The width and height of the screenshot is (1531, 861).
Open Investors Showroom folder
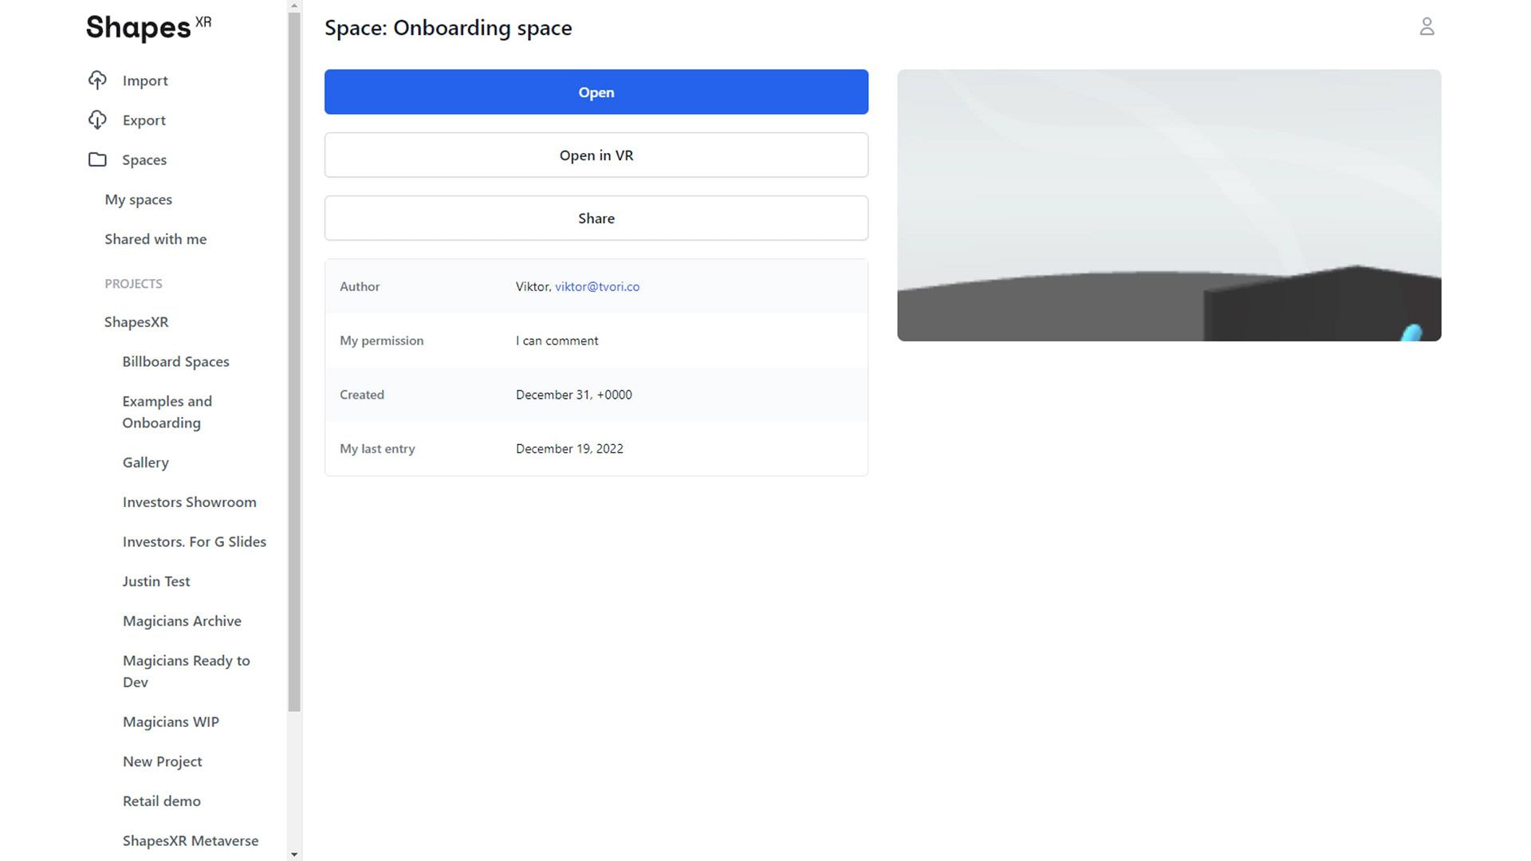190,502
